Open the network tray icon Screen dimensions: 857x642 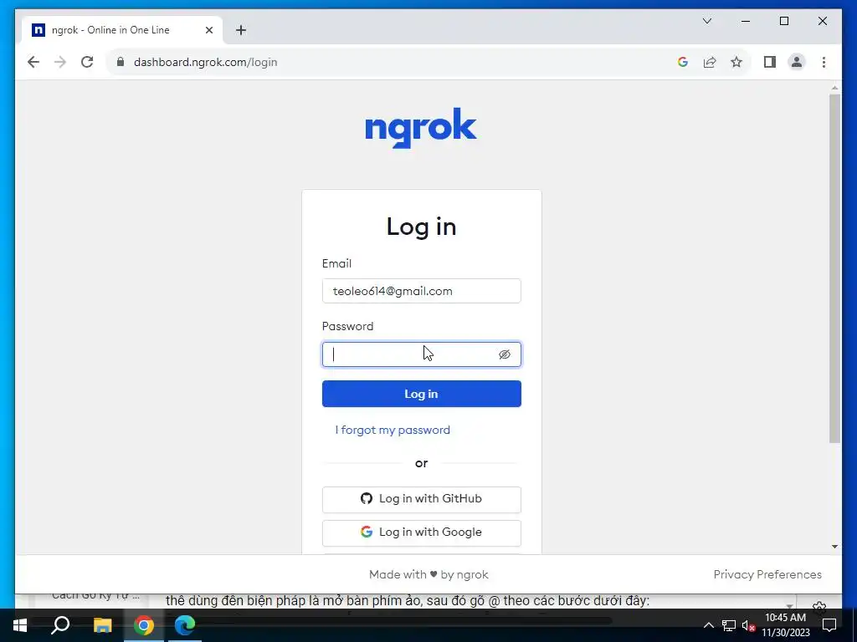point(729,625)
